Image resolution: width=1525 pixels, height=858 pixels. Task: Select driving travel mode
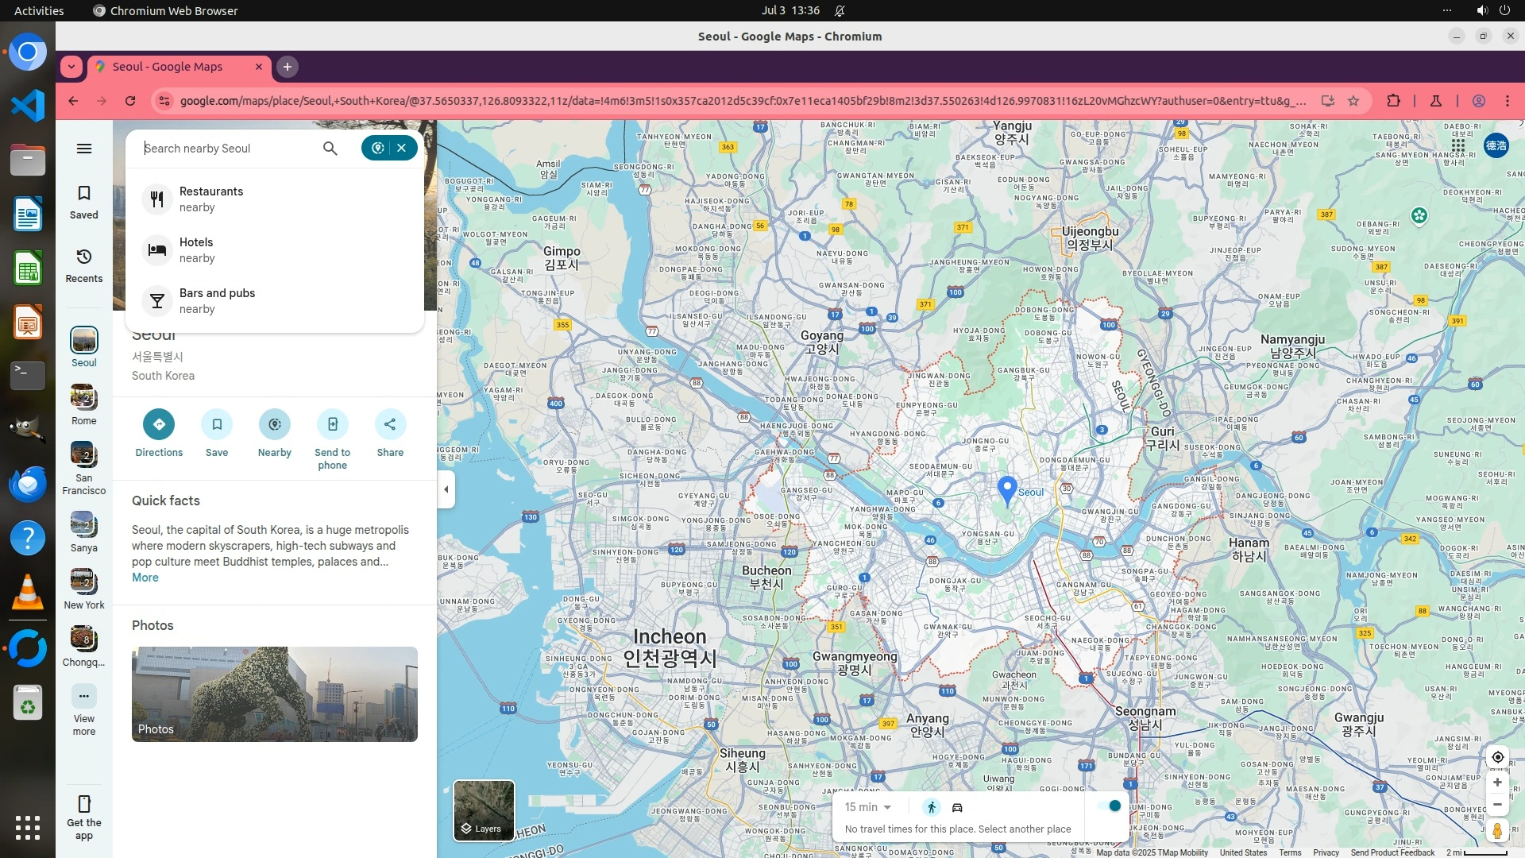click(x=957, y=807)
